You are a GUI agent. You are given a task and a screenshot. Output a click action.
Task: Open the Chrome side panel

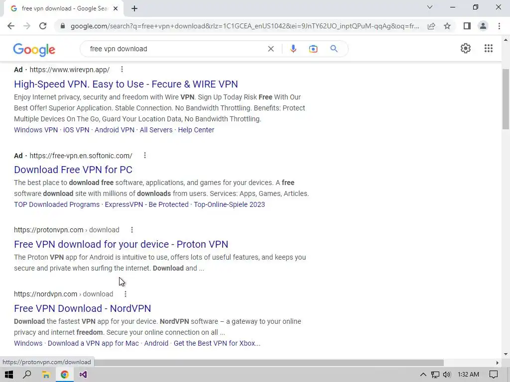tap(467, 26)
